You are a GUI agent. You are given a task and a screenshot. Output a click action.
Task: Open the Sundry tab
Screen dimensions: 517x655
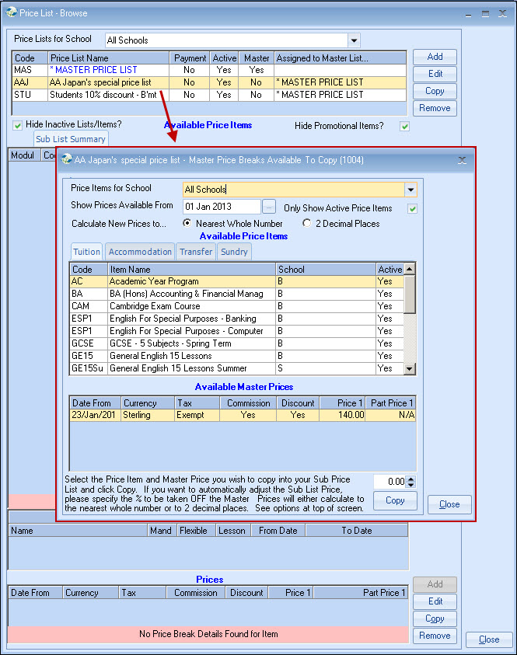(234, 252)
